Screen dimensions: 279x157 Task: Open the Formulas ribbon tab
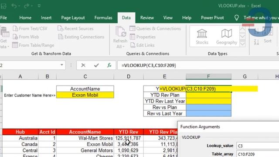pos(103,17)
